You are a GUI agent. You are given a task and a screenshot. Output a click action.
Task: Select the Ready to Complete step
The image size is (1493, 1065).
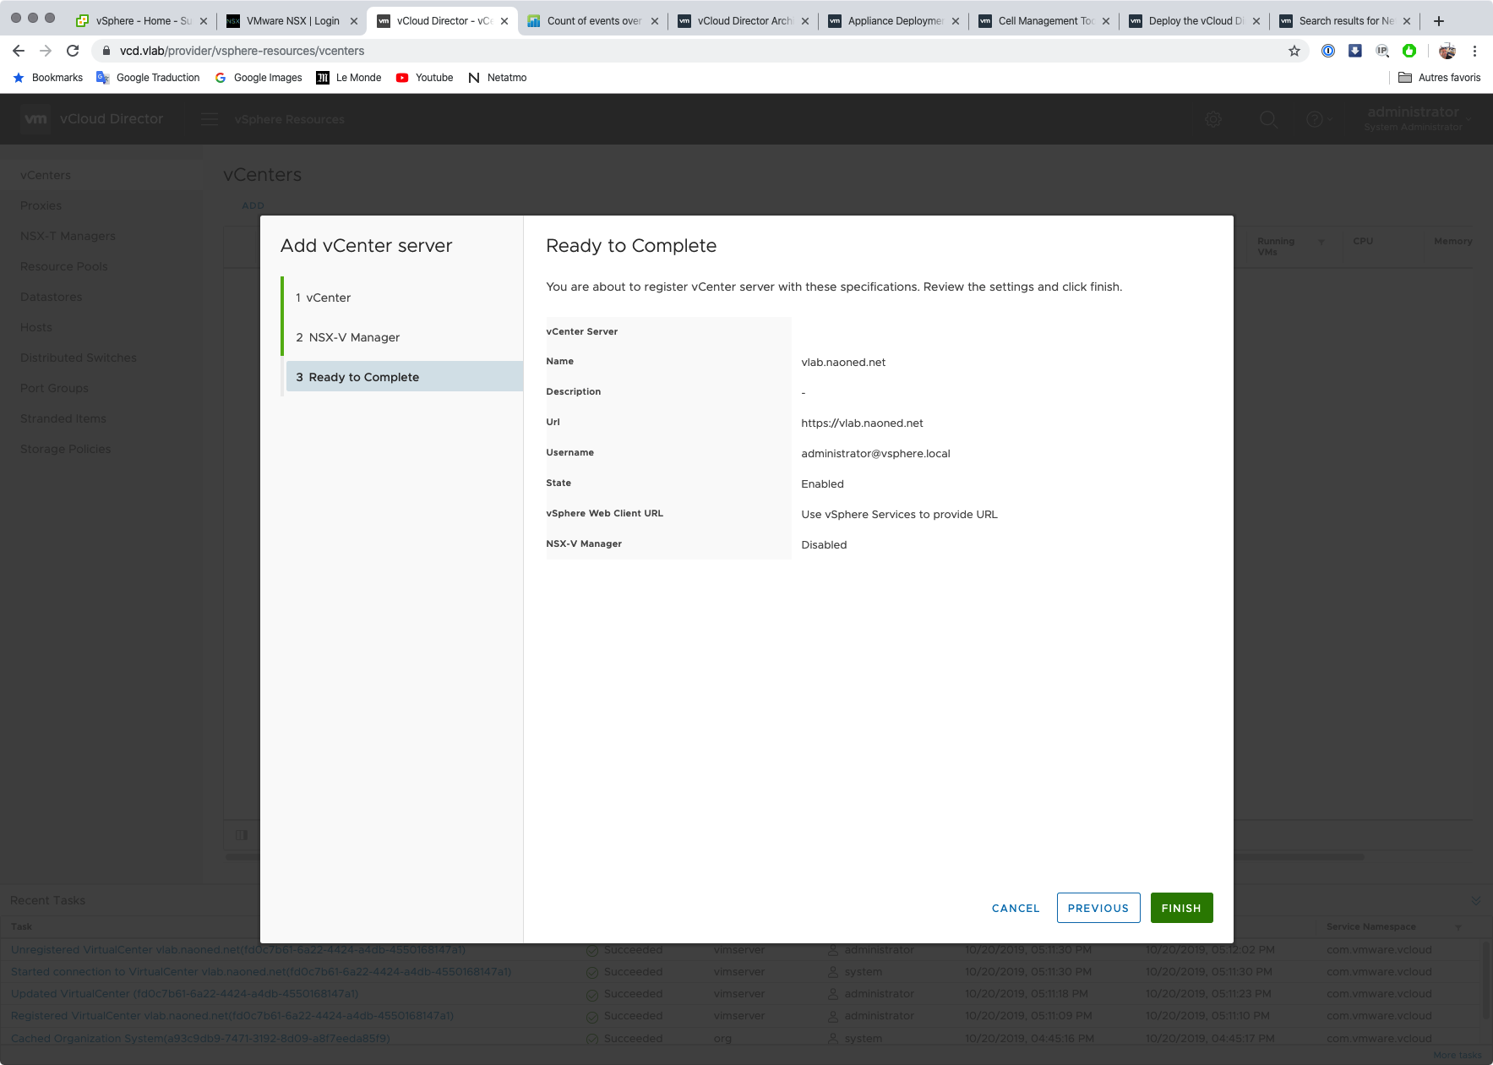tap(363, 377)
